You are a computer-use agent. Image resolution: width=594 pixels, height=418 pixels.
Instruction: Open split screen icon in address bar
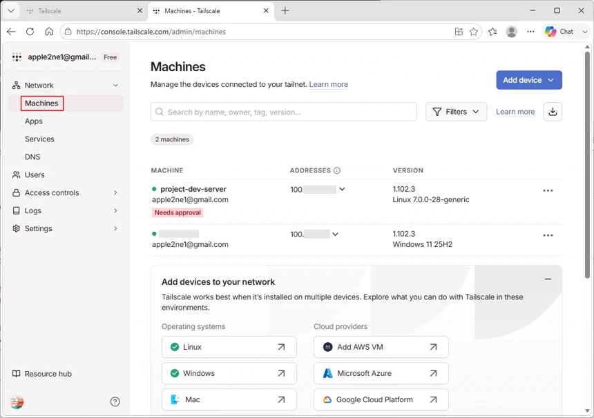point(459,32)
